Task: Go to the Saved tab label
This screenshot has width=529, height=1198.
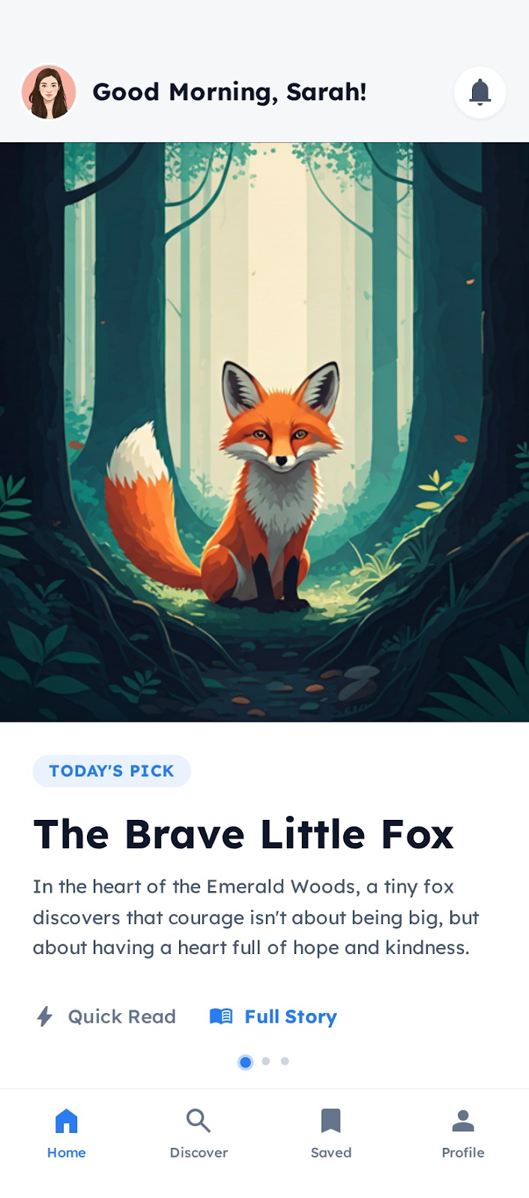Action: 331,1152
